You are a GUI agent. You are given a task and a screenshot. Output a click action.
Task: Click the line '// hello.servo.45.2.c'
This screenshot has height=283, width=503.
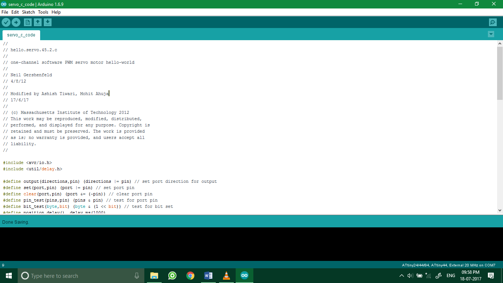tap(30, 50)
